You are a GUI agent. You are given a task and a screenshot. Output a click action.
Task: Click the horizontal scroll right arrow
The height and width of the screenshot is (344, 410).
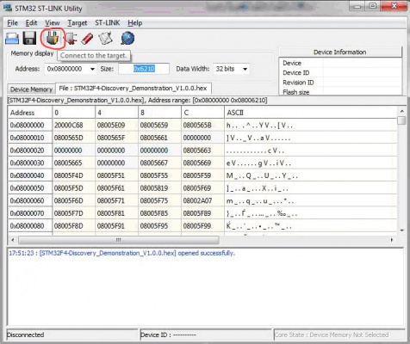click(x=392, y=240)
